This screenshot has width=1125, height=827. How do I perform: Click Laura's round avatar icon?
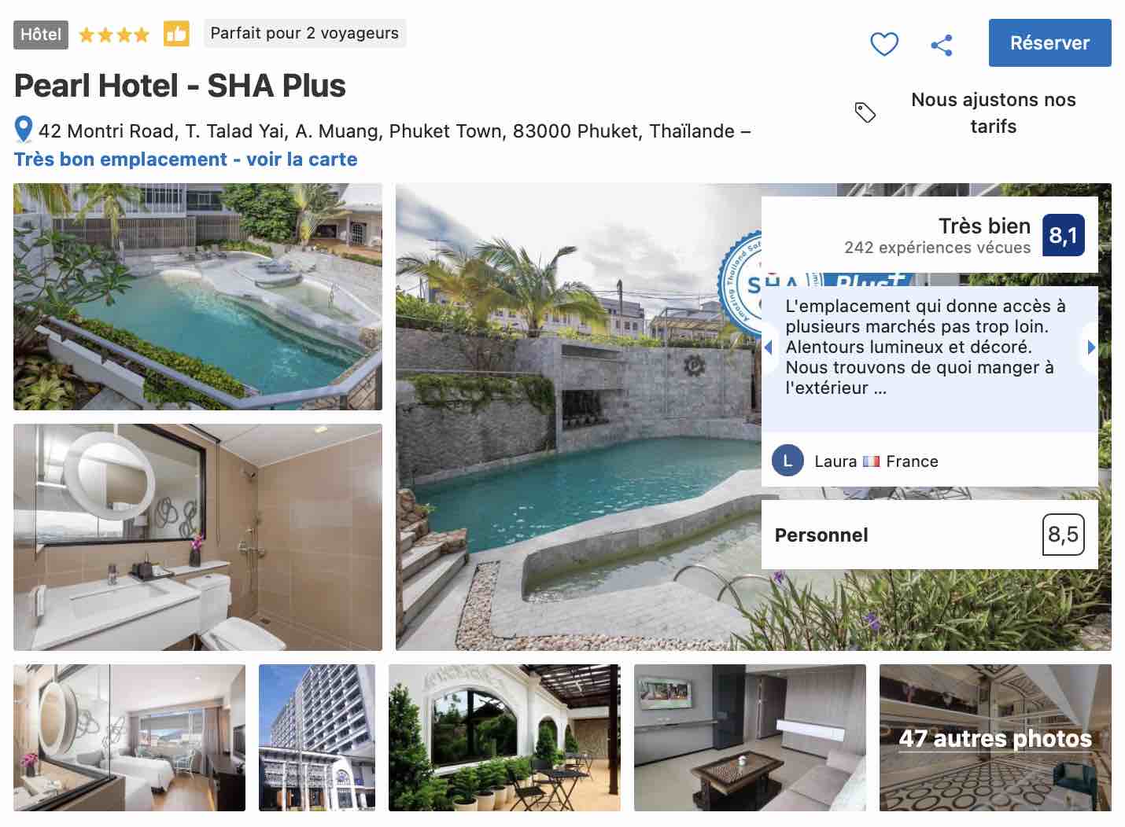pos(787,461)
